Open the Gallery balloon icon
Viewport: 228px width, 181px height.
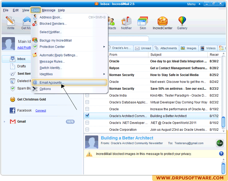pyautogui.click(x=182, y=21)
